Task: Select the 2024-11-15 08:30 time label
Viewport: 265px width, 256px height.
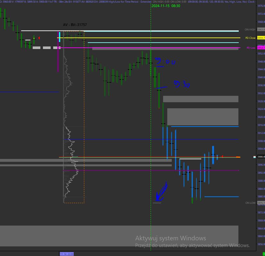Action: (166, 6)
